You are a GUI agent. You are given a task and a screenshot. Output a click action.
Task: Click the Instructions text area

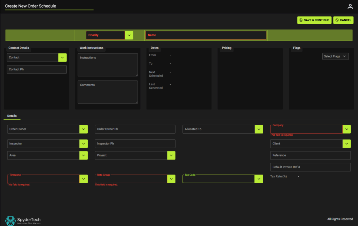[107, 65]
